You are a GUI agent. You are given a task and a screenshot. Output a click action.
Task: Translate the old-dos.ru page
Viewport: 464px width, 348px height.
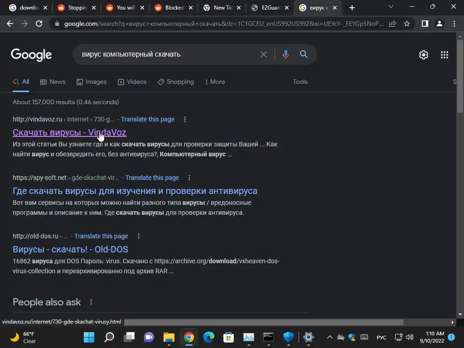tap(101, 236)
